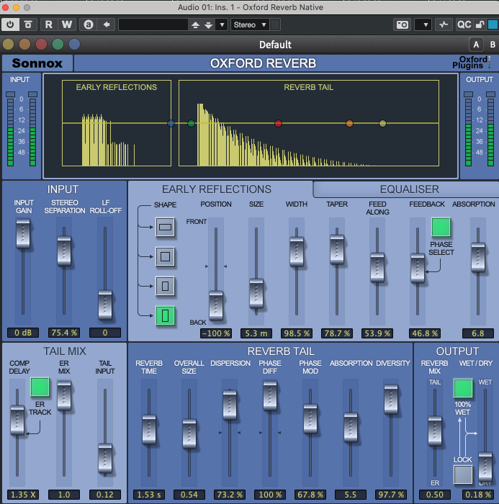This screenshot has width=499, height=504.
Task: Click the LF Roll-Off slider handle
Action: (105, 305)
